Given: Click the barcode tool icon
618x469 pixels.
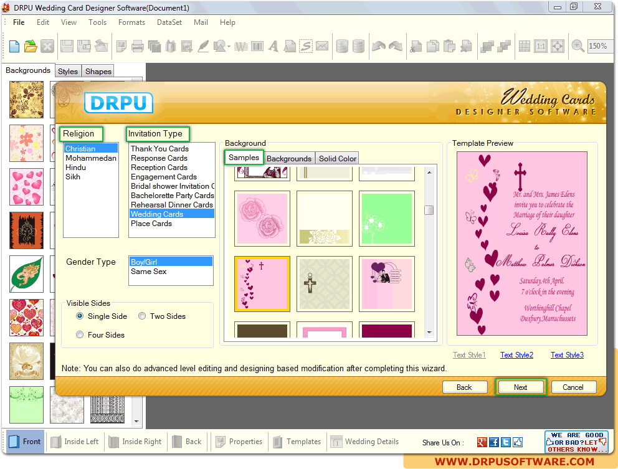Looking at the screenshot, I should (x=257, y=47).
